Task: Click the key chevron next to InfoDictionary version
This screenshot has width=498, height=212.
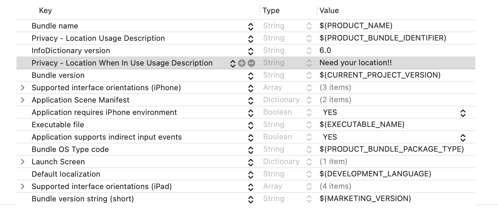Action: tap(250, 50)
